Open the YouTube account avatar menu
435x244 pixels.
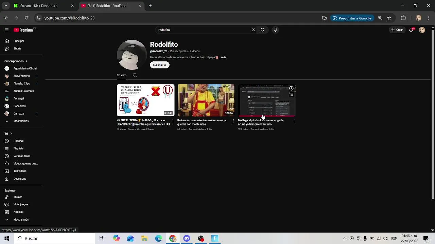click(x=422, y=30)
